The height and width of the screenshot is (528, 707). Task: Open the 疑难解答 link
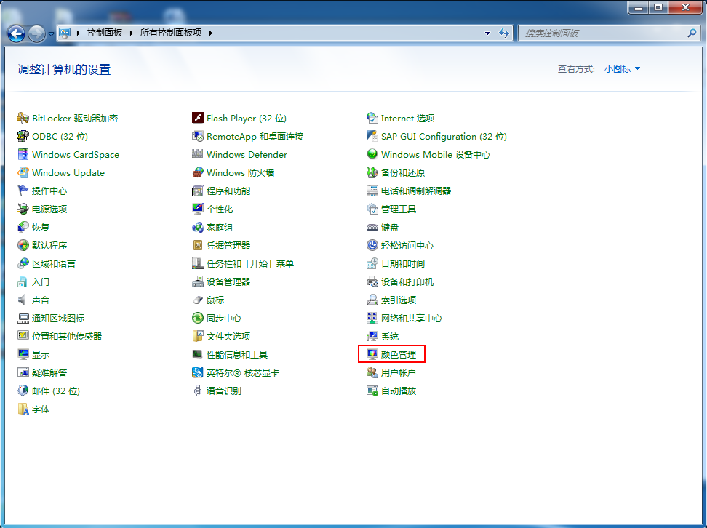coord(49,373)
